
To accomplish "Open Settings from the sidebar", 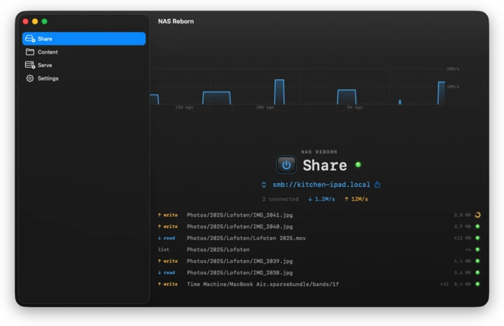I will (x=83, y=78).
